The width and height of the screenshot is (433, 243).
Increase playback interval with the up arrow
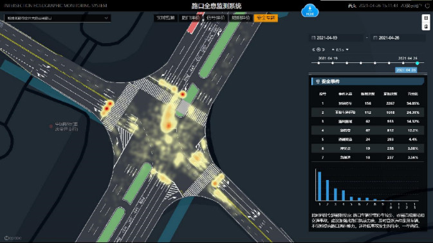pos(333,50)
